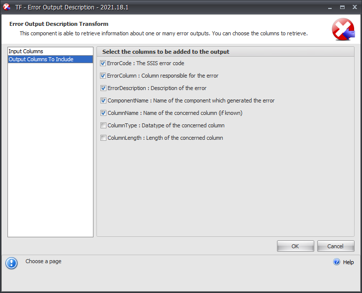
Task: Disable the ComponentName output column
Action: [x=103, y=100]
